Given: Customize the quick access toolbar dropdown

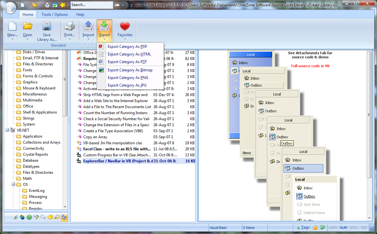Looking at the screenshot, I should point(131,5).
